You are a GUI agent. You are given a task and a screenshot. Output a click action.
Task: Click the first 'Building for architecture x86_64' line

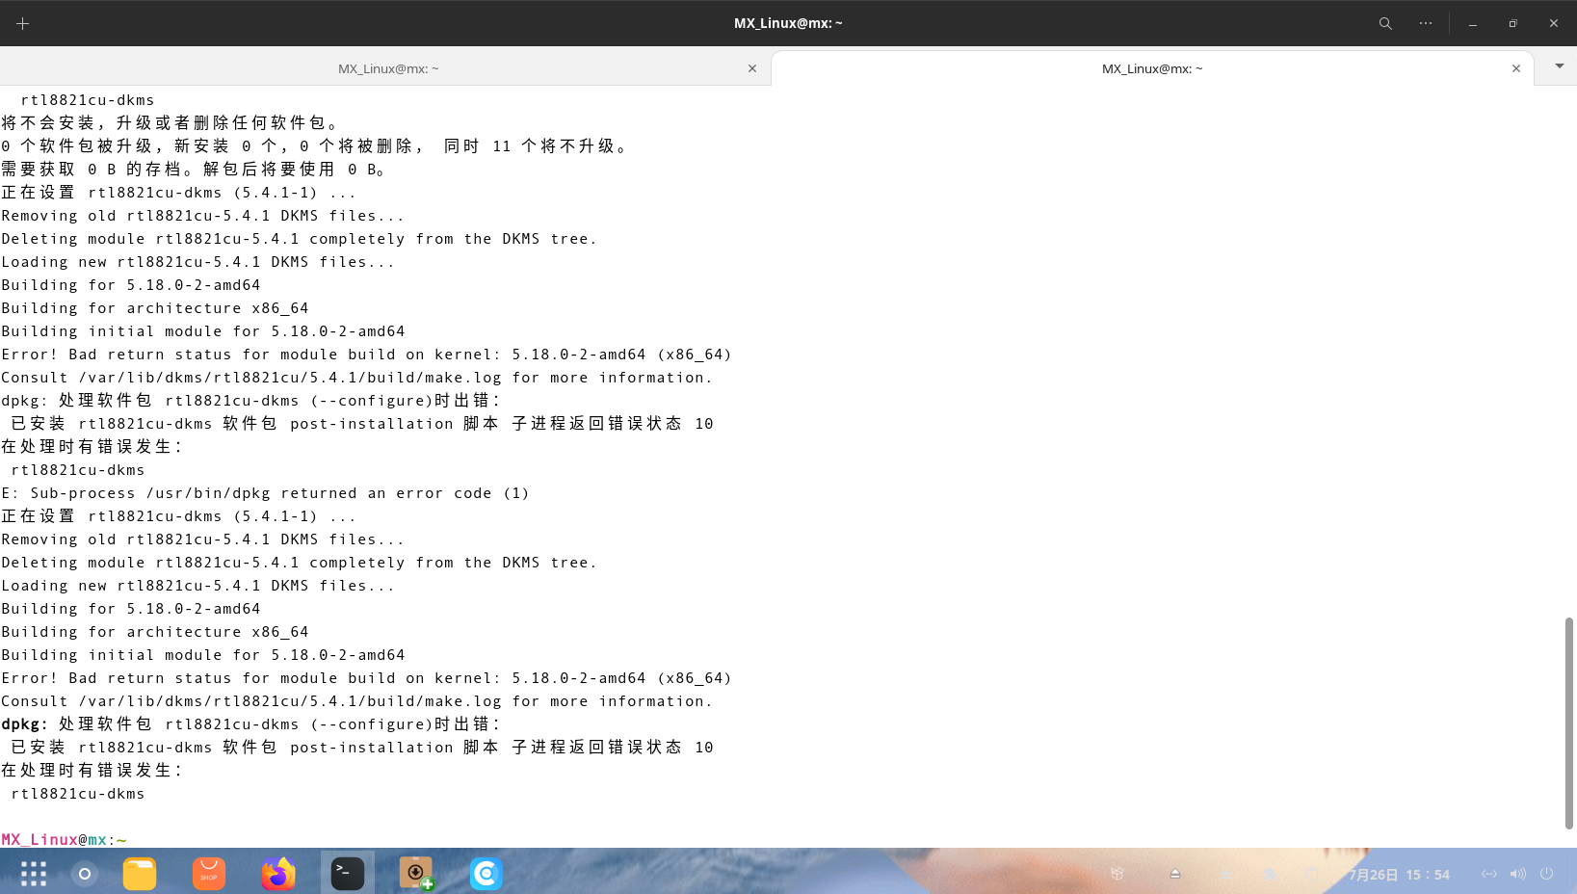[155, 308]
